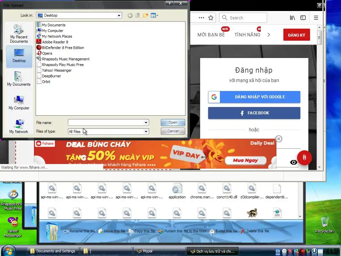This screenshot has height=256, width=341.
Task: Expand the Files of type dropdown
Action: click(146, 131)
